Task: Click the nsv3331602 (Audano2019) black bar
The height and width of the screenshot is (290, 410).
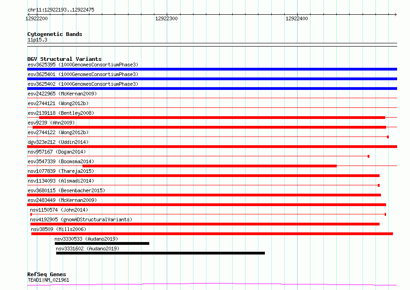Action: 161,253
